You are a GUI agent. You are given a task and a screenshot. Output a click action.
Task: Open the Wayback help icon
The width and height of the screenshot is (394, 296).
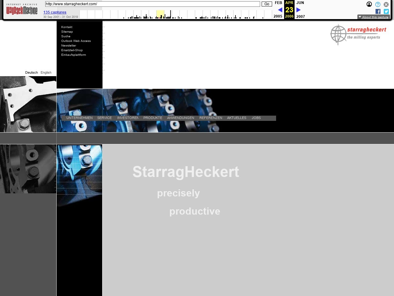pos(378,4)
